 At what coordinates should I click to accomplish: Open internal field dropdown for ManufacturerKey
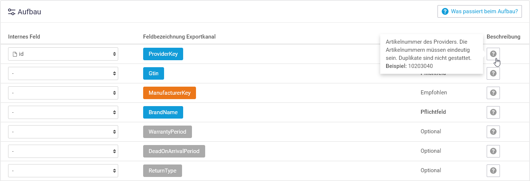tap(63, 93)
